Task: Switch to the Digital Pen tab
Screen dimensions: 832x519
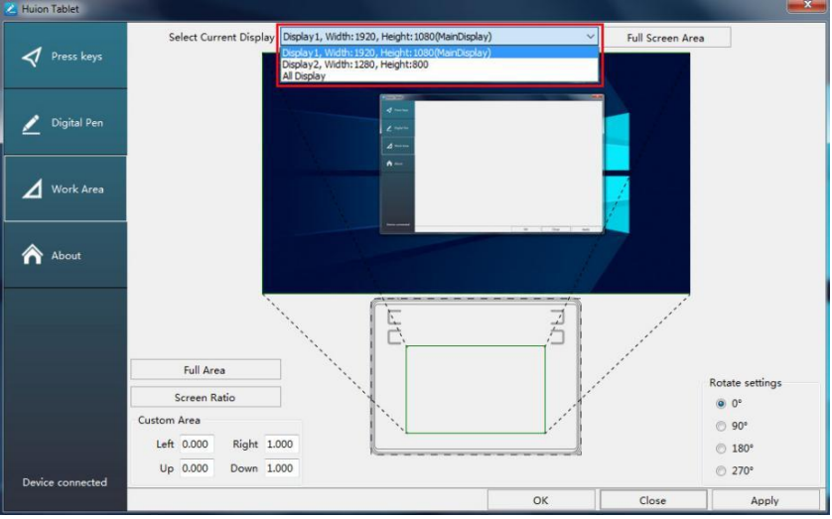Action: (66, 122)
